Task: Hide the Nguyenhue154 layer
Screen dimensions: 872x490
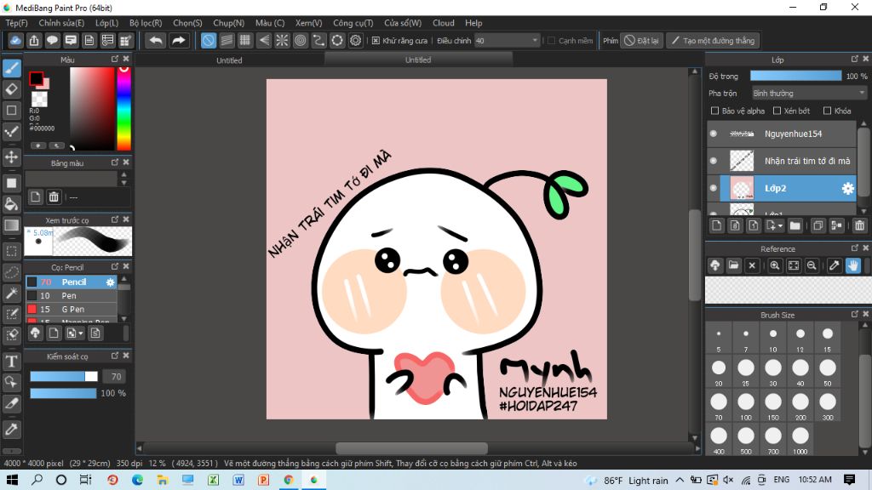Action: (714, 134)
